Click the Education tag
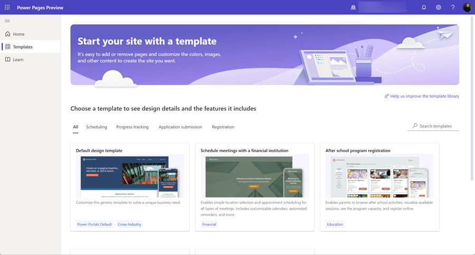Viewport: 475px width, 255px height. (335, 224)
